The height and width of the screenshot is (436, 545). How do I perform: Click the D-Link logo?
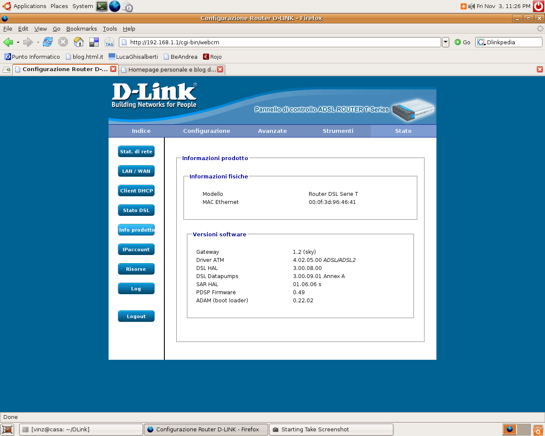154,95
